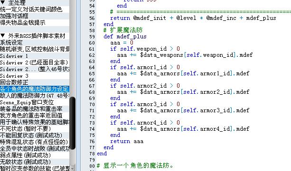Select the 'Scene_Equip窗口变位' script
The image size is (291, 171).
(x=35, y=102)
